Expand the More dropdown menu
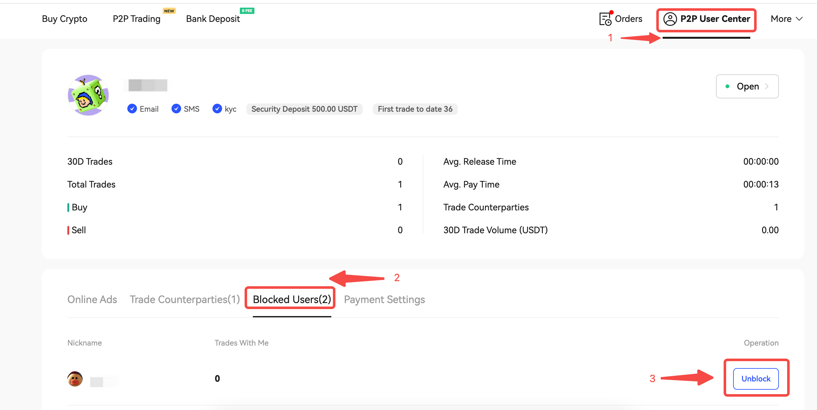 (786, 19)
